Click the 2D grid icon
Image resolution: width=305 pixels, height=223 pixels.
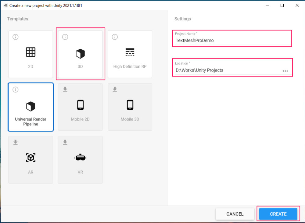tap(31, 52)
